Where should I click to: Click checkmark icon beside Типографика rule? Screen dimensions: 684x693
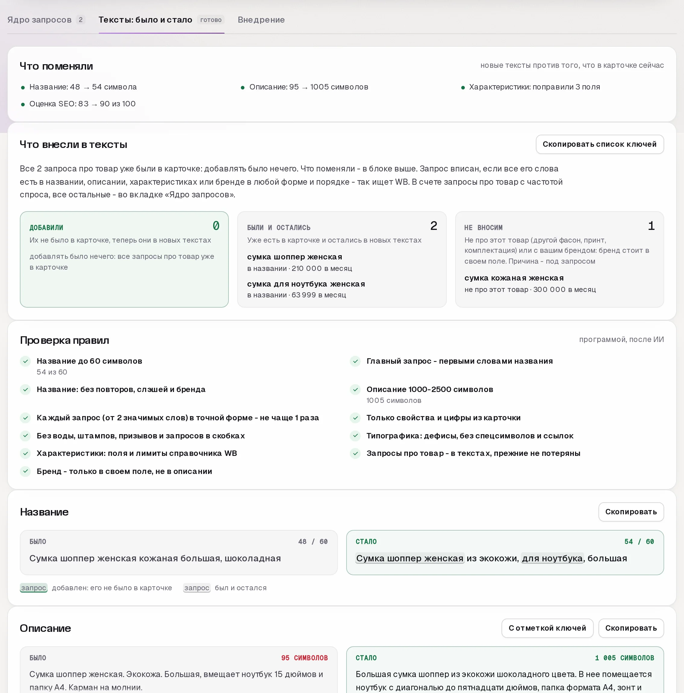355,436
